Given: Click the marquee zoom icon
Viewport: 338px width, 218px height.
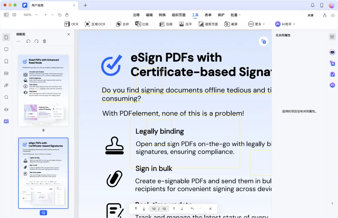Looking at the screenshot, I should click(x=59, y=15).
